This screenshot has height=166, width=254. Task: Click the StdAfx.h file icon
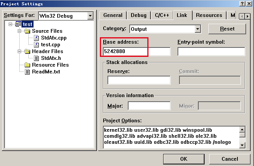click(37, 58)
